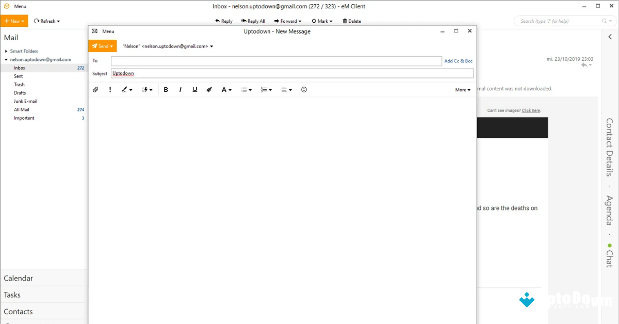Click the Add Cc & Bcc link
The width and height of the screenshot is (619, 324).
tap(458, 60)
